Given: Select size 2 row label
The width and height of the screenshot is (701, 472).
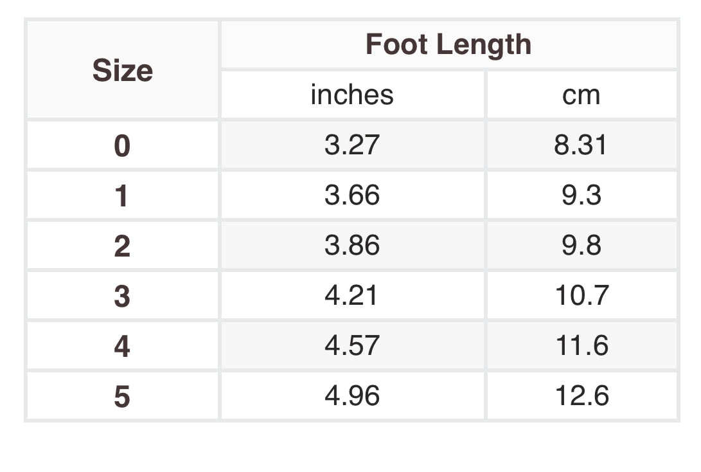Looking at the screenshot, I should point(122,246).
